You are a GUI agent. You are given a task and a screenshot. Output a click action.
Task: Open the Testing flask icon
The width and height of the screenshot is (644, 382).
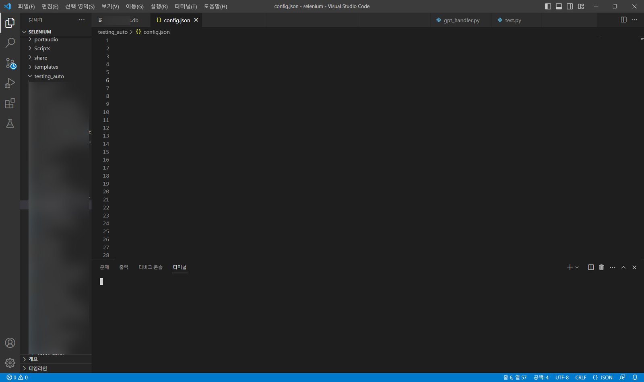tap(10, 123)
